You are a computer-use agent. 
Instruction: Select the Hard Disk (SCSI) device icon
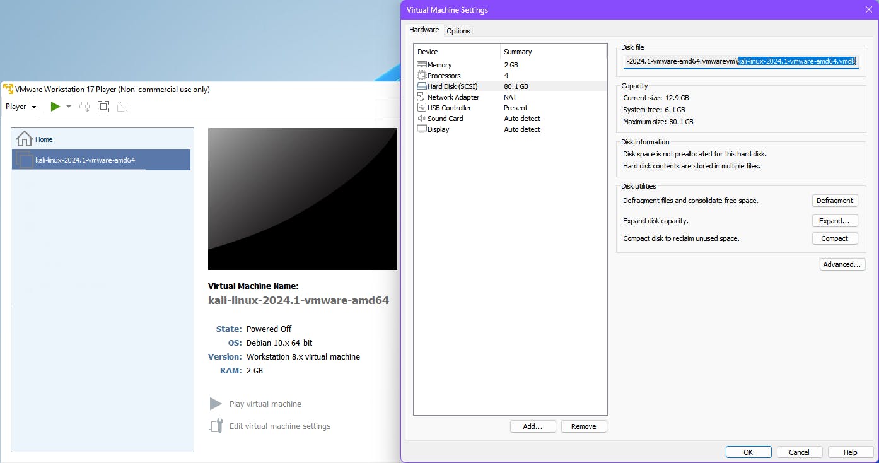pos(422,86)
